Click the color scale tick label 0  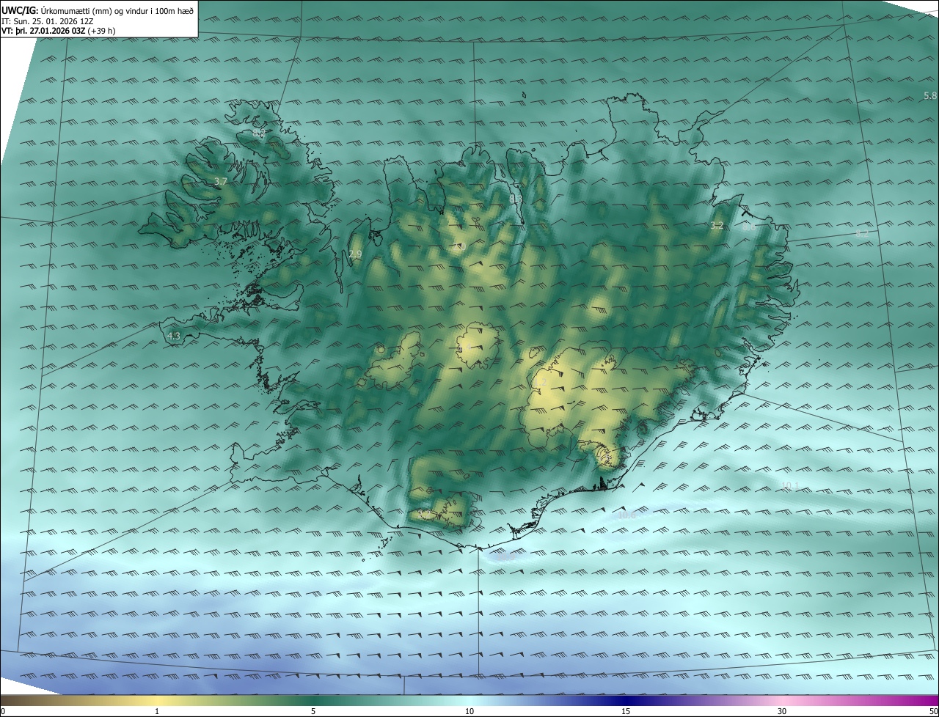3,711
